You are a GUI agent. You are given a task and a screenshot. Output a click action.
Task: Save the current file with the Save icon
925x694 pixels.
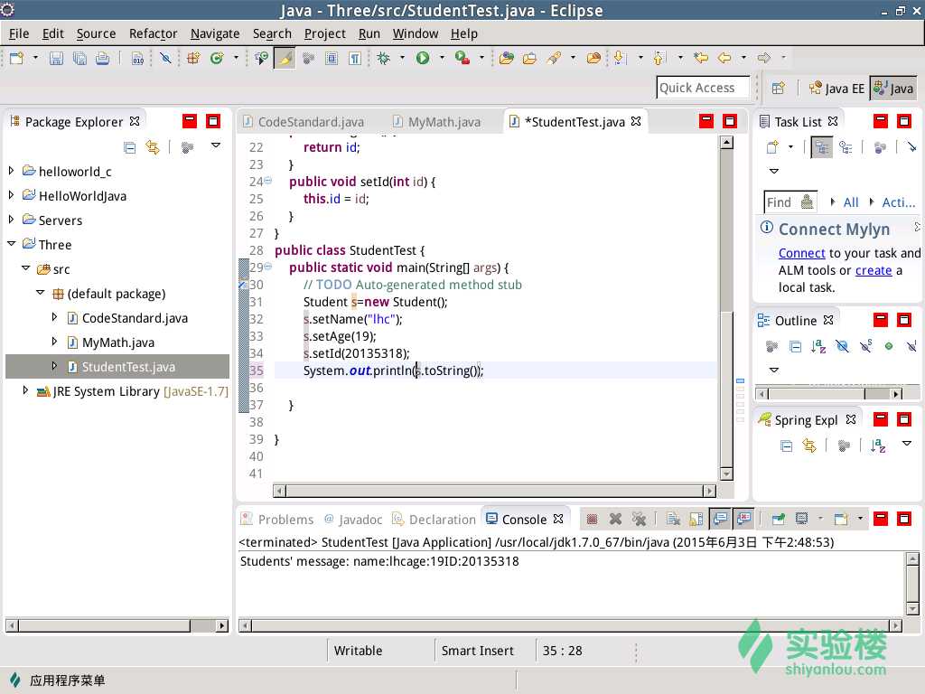coord(56,58)
